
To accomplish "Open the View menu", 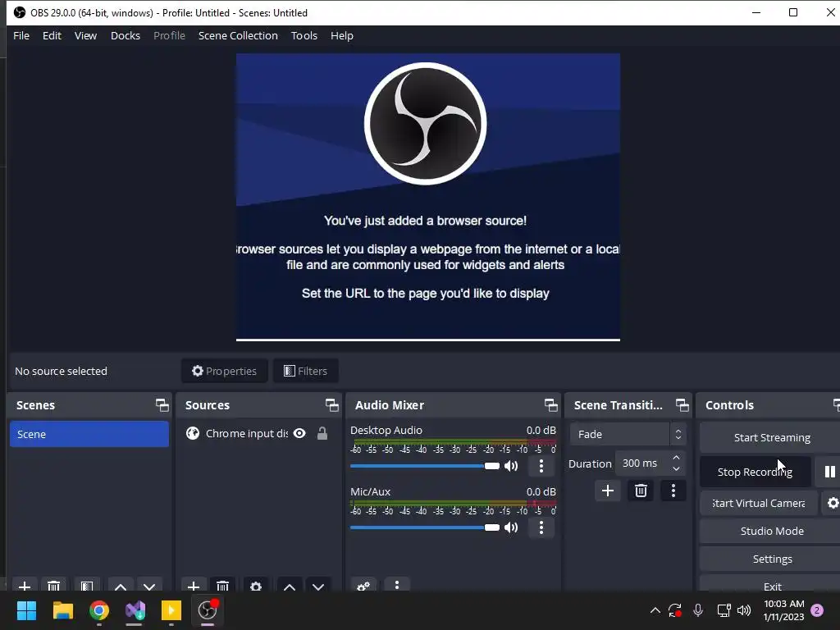I will pos(85,36).
